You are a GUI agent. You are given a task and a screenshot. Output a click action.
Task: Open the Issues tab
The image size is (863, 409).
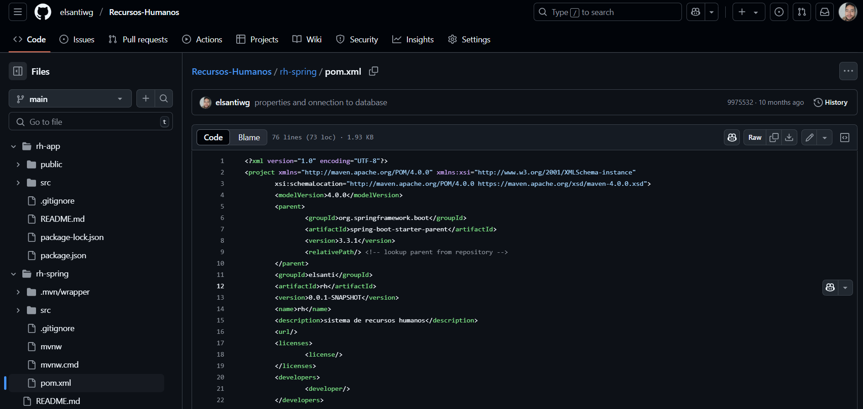pyautogui.click(x=77, y=40)
